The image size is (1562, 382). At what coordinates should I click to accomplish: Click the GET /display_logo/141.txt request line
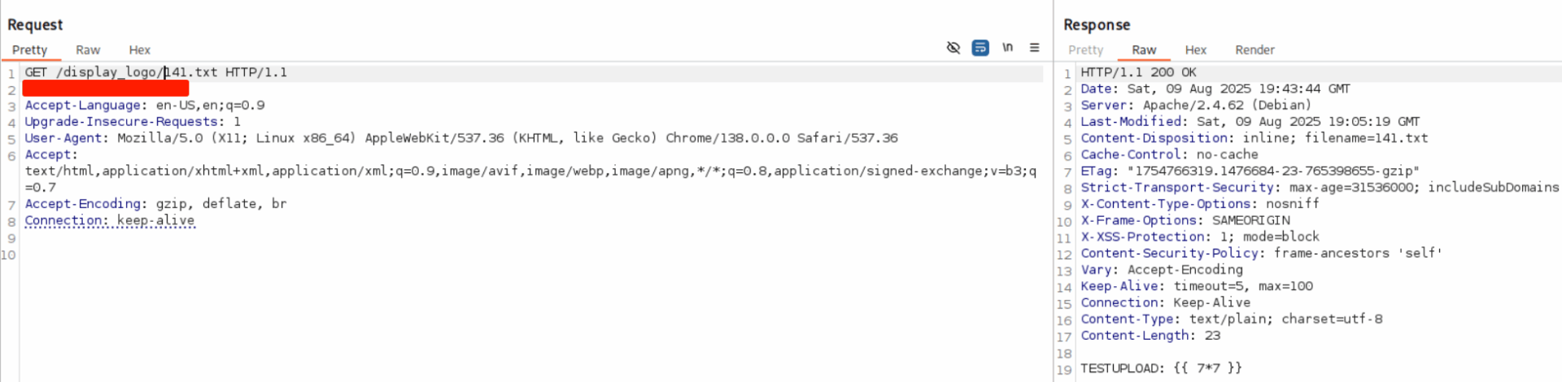click(x=155, y=72)
